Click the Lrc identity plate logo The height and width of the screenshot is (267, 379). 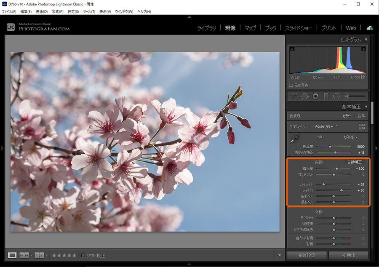(x=11, y=27)
